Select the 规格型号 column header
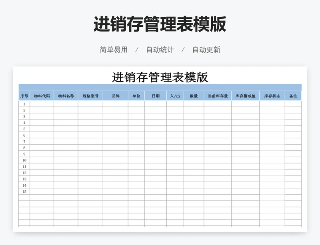The width and height of the screenshot is (320, 245). (x=90, y=96)
